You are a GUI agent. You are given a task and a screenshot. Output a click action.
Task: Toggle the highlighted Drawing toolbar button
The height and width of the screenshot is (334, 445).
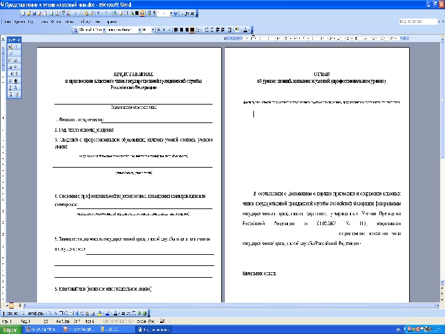tap(142, 14)
